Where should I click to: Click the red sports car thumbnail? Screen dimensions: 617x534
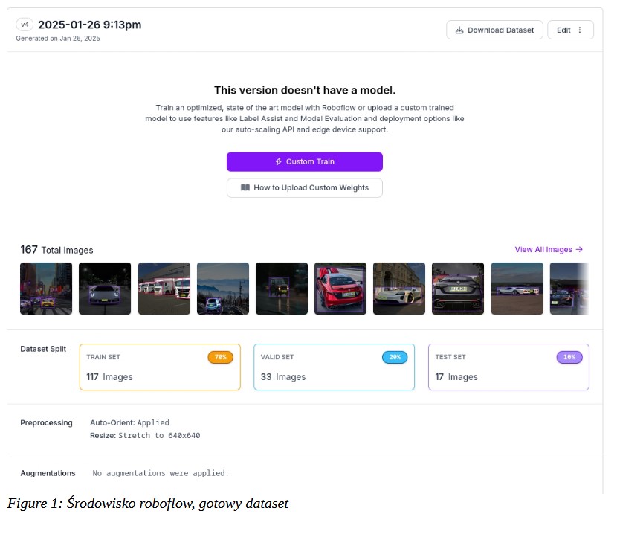click(x=340, y=288)
